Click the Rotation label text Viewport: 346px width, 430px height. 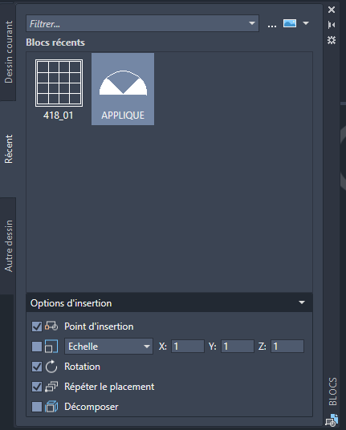82,367
